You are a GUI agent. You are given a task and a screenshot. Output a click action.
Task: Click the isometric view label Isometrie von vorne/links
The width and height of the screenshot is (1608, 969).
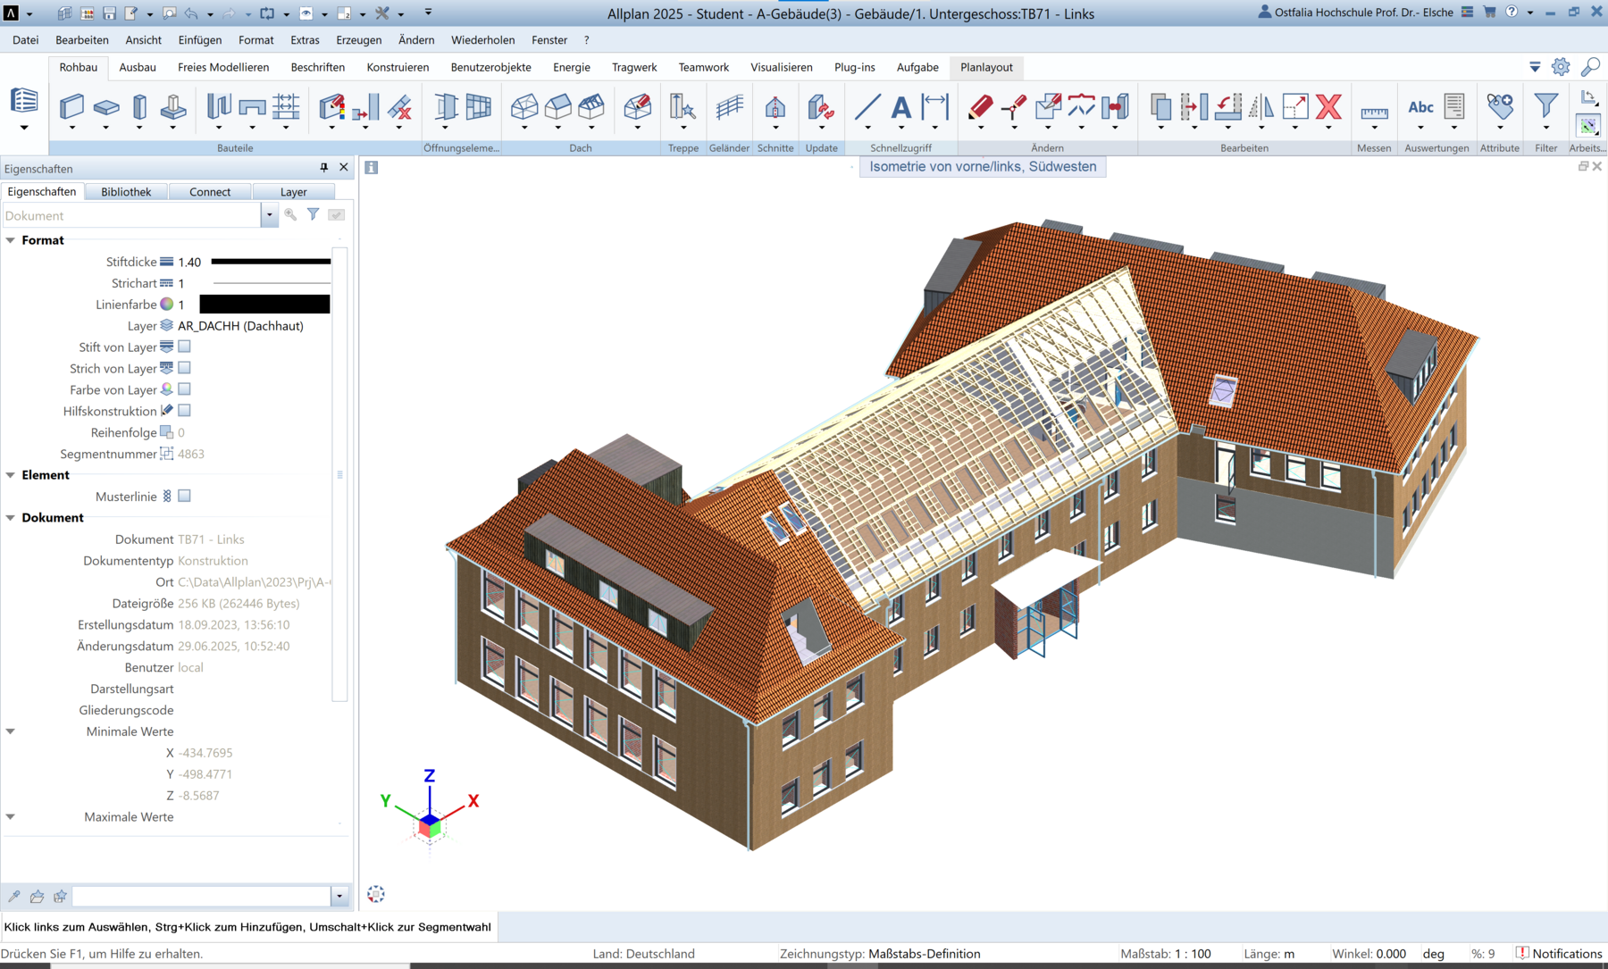(x=983, y=167)
